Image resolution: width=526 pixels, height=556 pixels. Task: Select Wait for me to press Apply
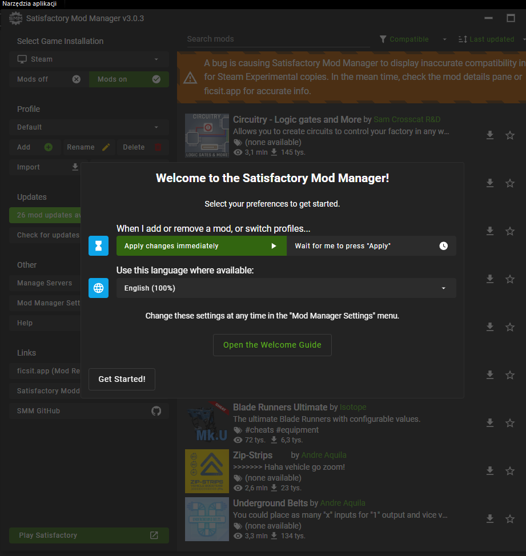pyautogui.click(x=371, y=245)
